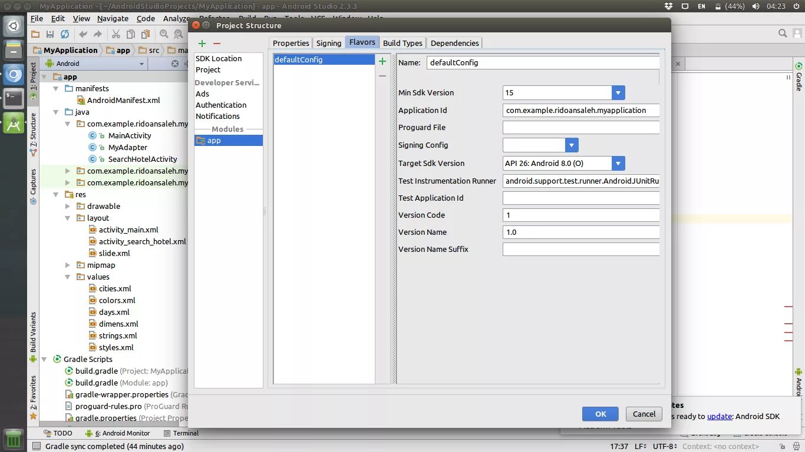Screen dimensions: 805x452
Task: Click the Undo arrow icon
Action: (83, 35)
